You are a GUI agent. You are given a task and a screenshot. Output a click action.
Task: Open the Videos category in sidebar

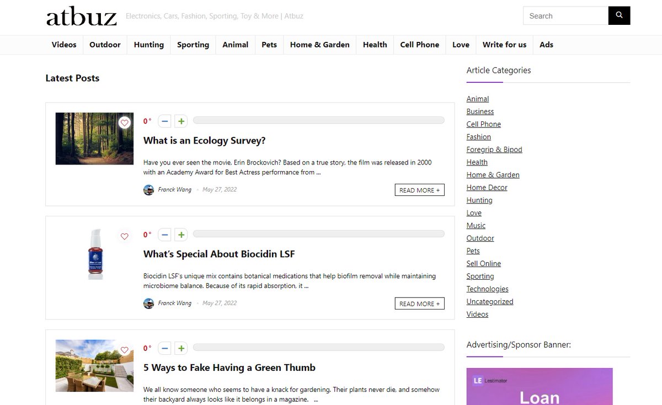pos(478,315)
